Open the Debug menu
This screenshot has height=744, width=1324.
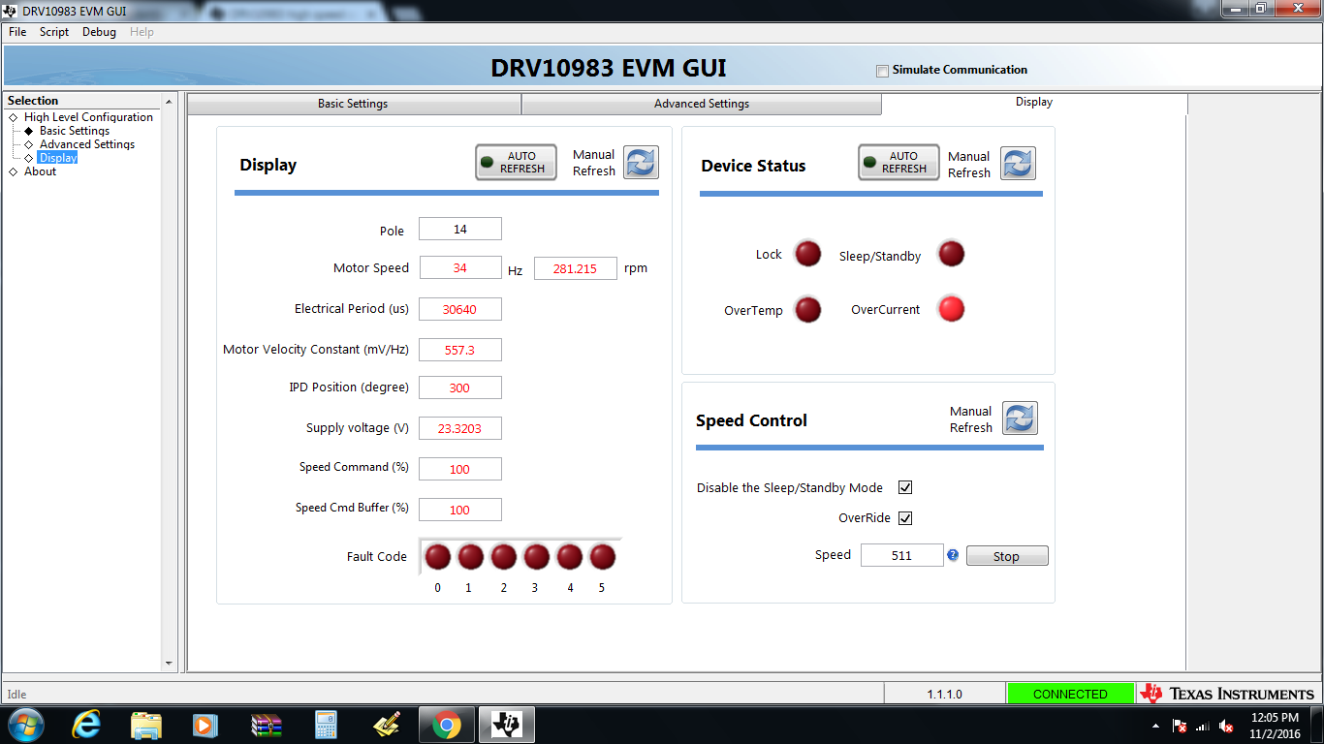coord(99,32)
